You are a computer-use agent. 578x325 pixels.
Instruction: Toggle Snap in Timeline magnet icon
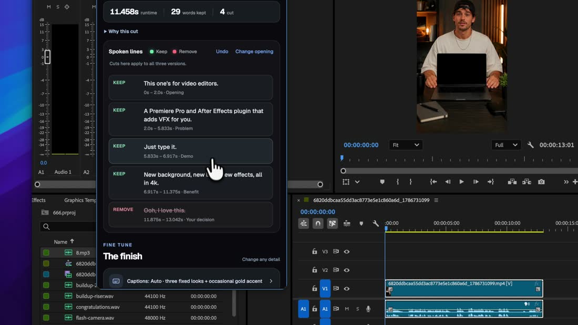click(318, 224)
